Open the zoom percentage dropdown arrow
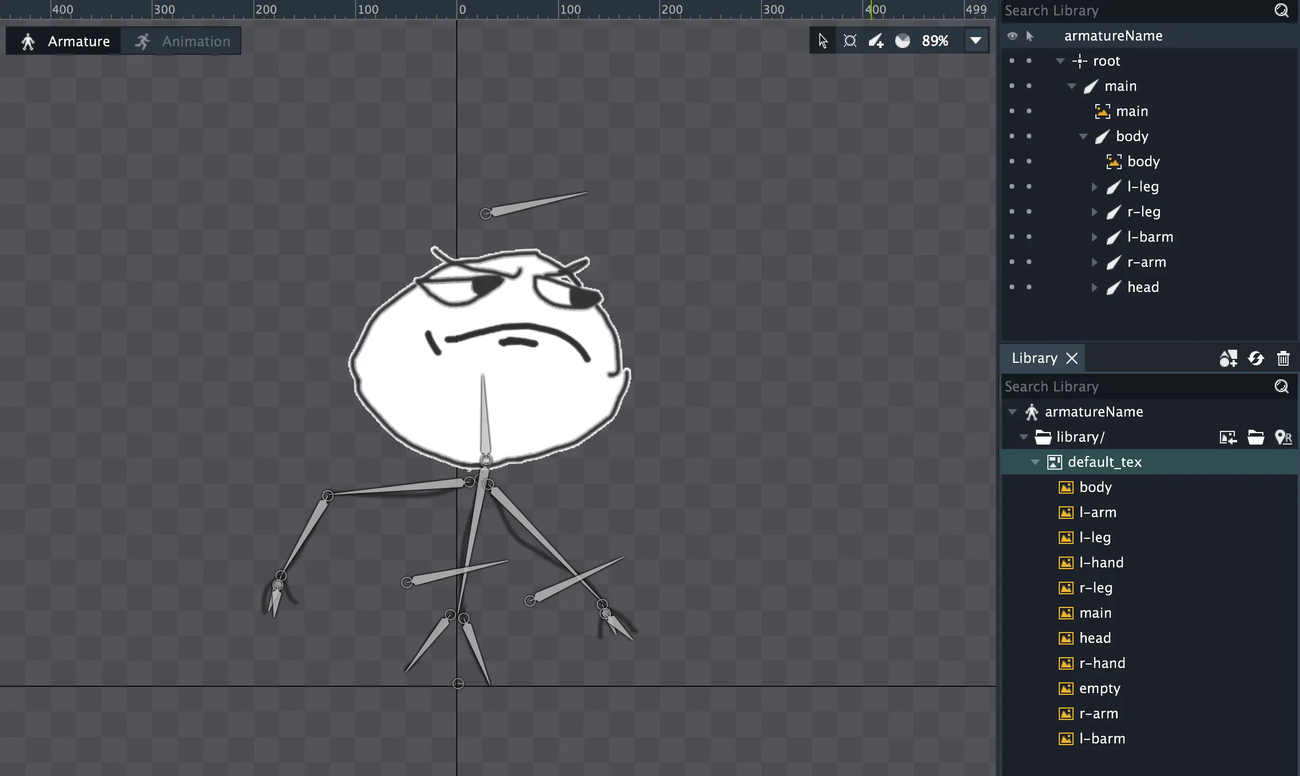Image resolution: width=1300 pixels, height=776 pixels. (976, 41)
